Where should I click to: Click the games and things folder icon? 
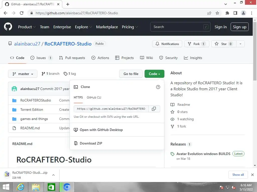coord(14,119)
